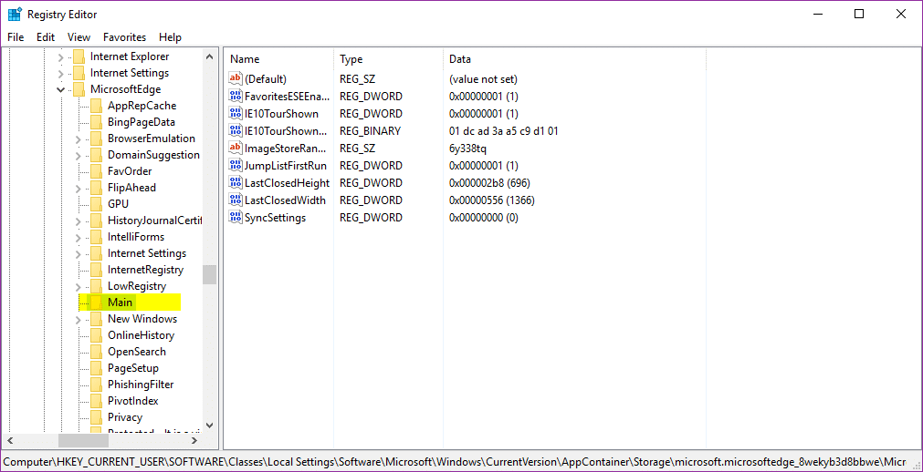Screen dimensions: 923x472
Task: Click the AppRepCache folder icon
Action: [96, 106]
